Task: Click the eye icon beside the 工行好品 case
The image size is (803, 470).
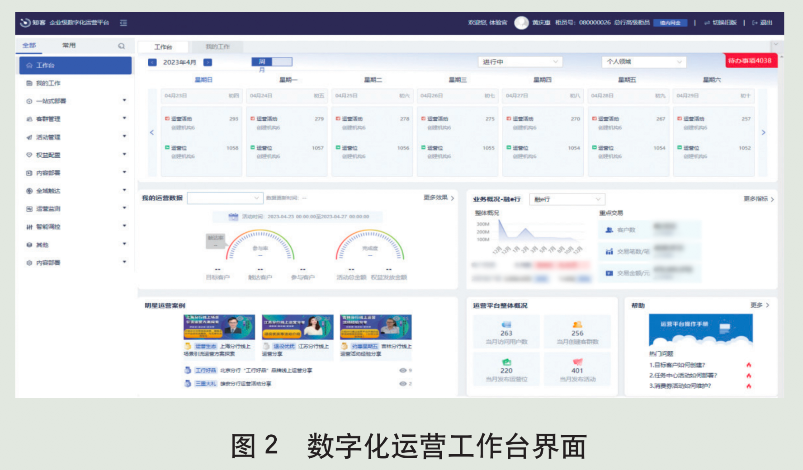Action: (x=402, y=370)
